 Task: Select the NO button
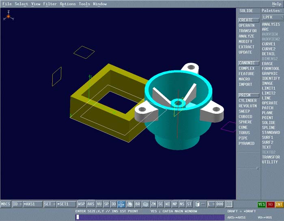270,204
